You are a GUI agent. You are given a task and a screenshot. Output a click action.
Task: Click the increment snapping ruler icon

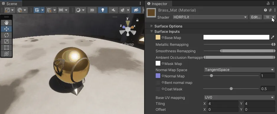[x=61, y=10]
